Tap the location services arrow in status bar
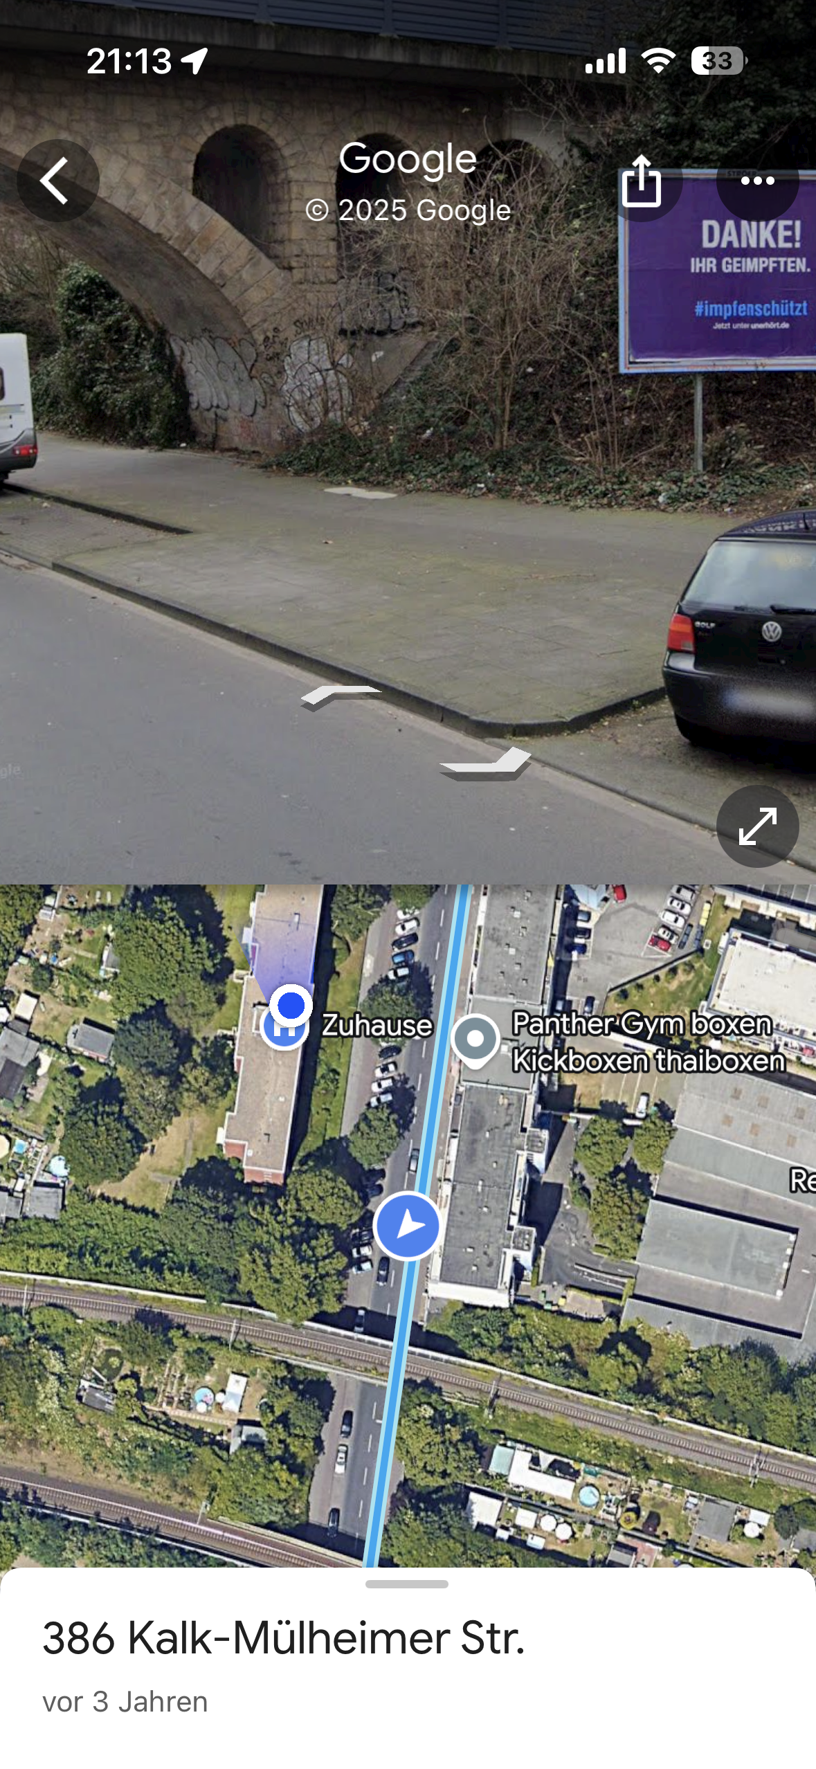 click(x=194, y=61)
